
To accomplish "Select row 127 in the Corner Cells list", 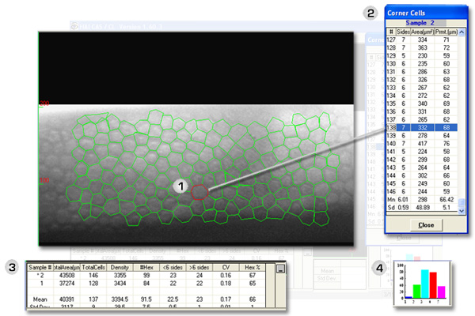I will 422,39.
